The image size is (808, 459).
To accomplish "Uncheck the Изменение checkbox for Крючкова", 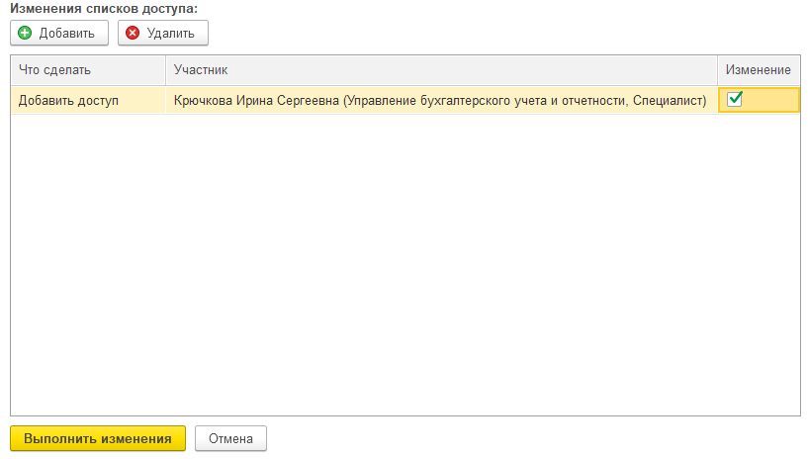I will point(735,99).
